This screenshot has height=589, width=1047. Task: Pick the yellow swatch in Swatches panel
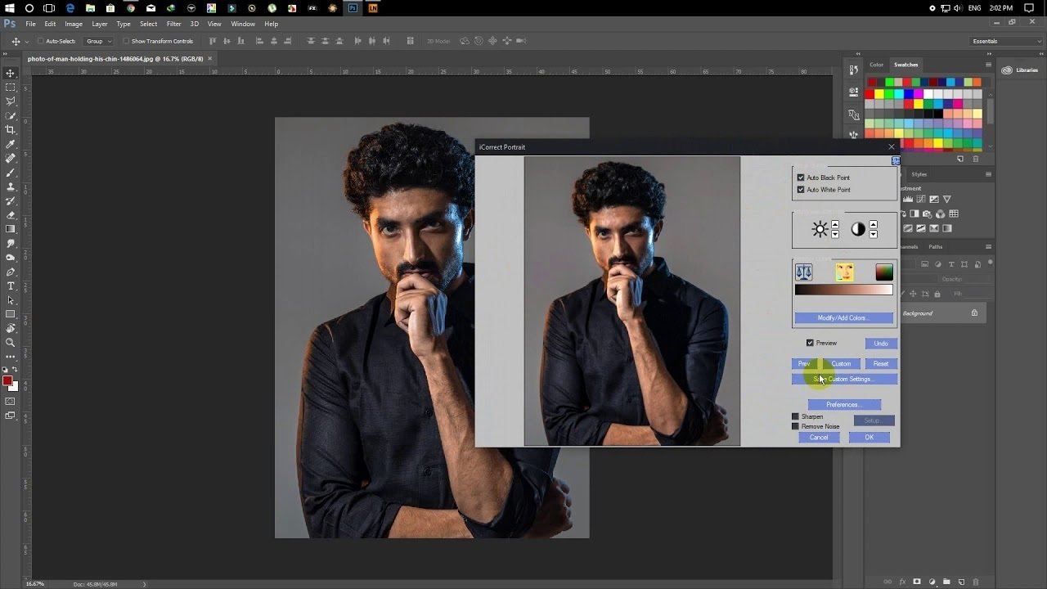[x=880, y=94]
